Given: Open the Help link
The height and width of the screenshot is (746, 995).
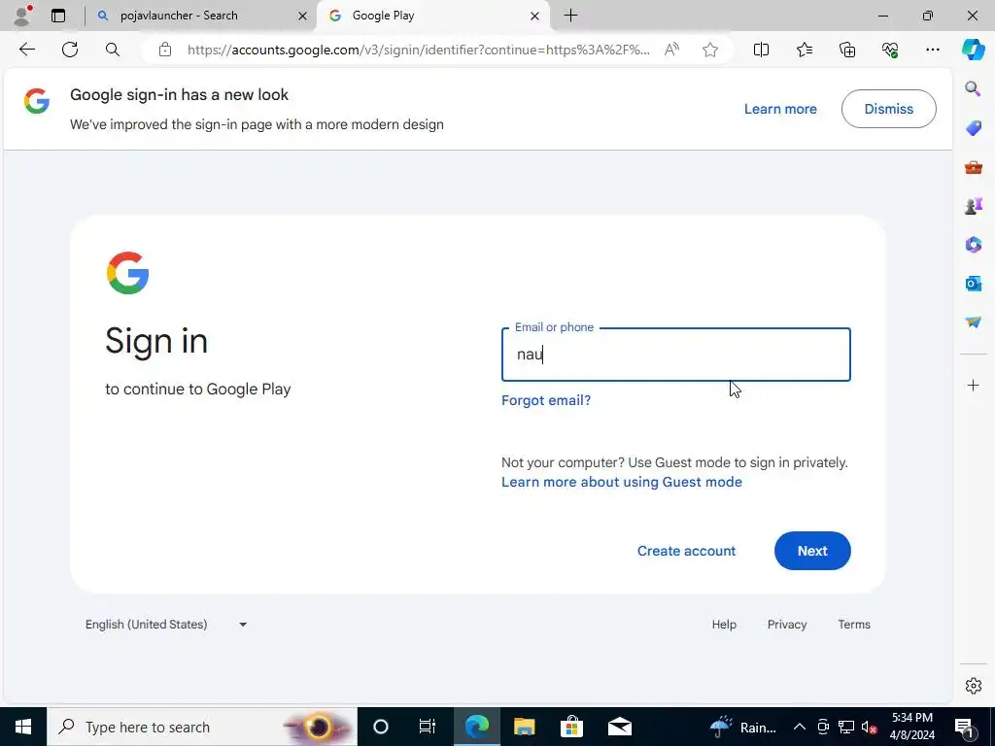Looking at the screenshot, I should (724, 625).
